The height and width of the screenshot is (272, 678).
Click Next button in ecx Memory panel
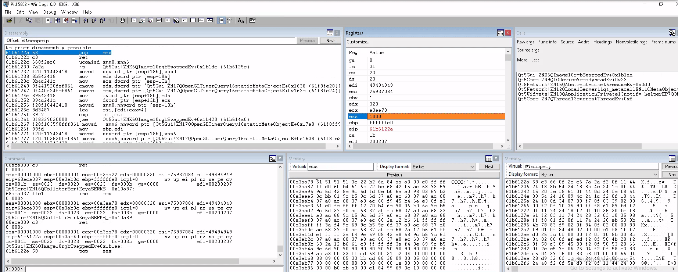tap(489, 167)
